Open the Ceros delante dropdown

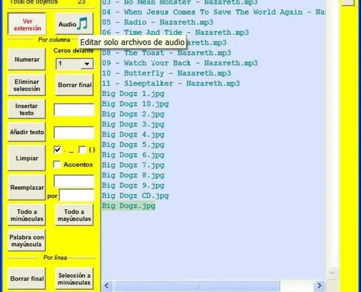pyautogui.click(x=87, y=64)
